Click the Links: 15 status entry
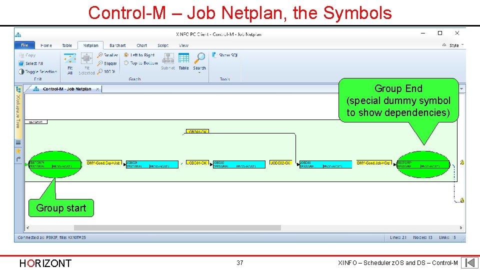 tap(447, 237)
